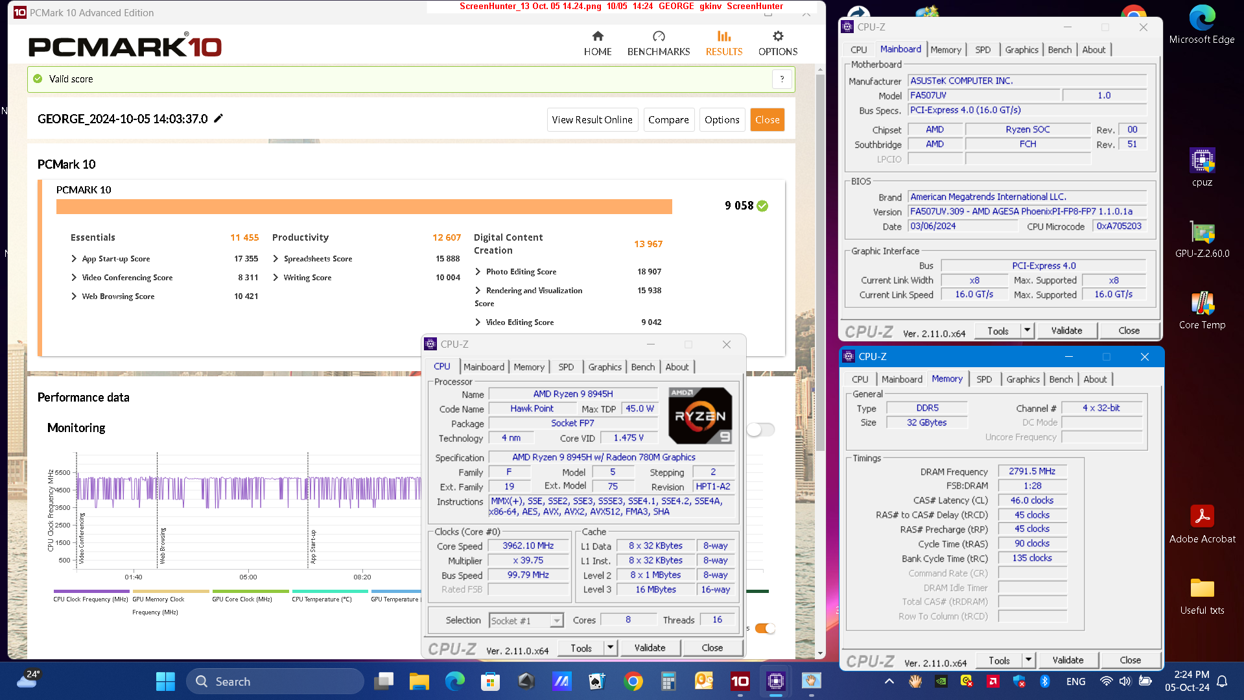Open the RESULTS section in PCMark 10

point(723,43)
